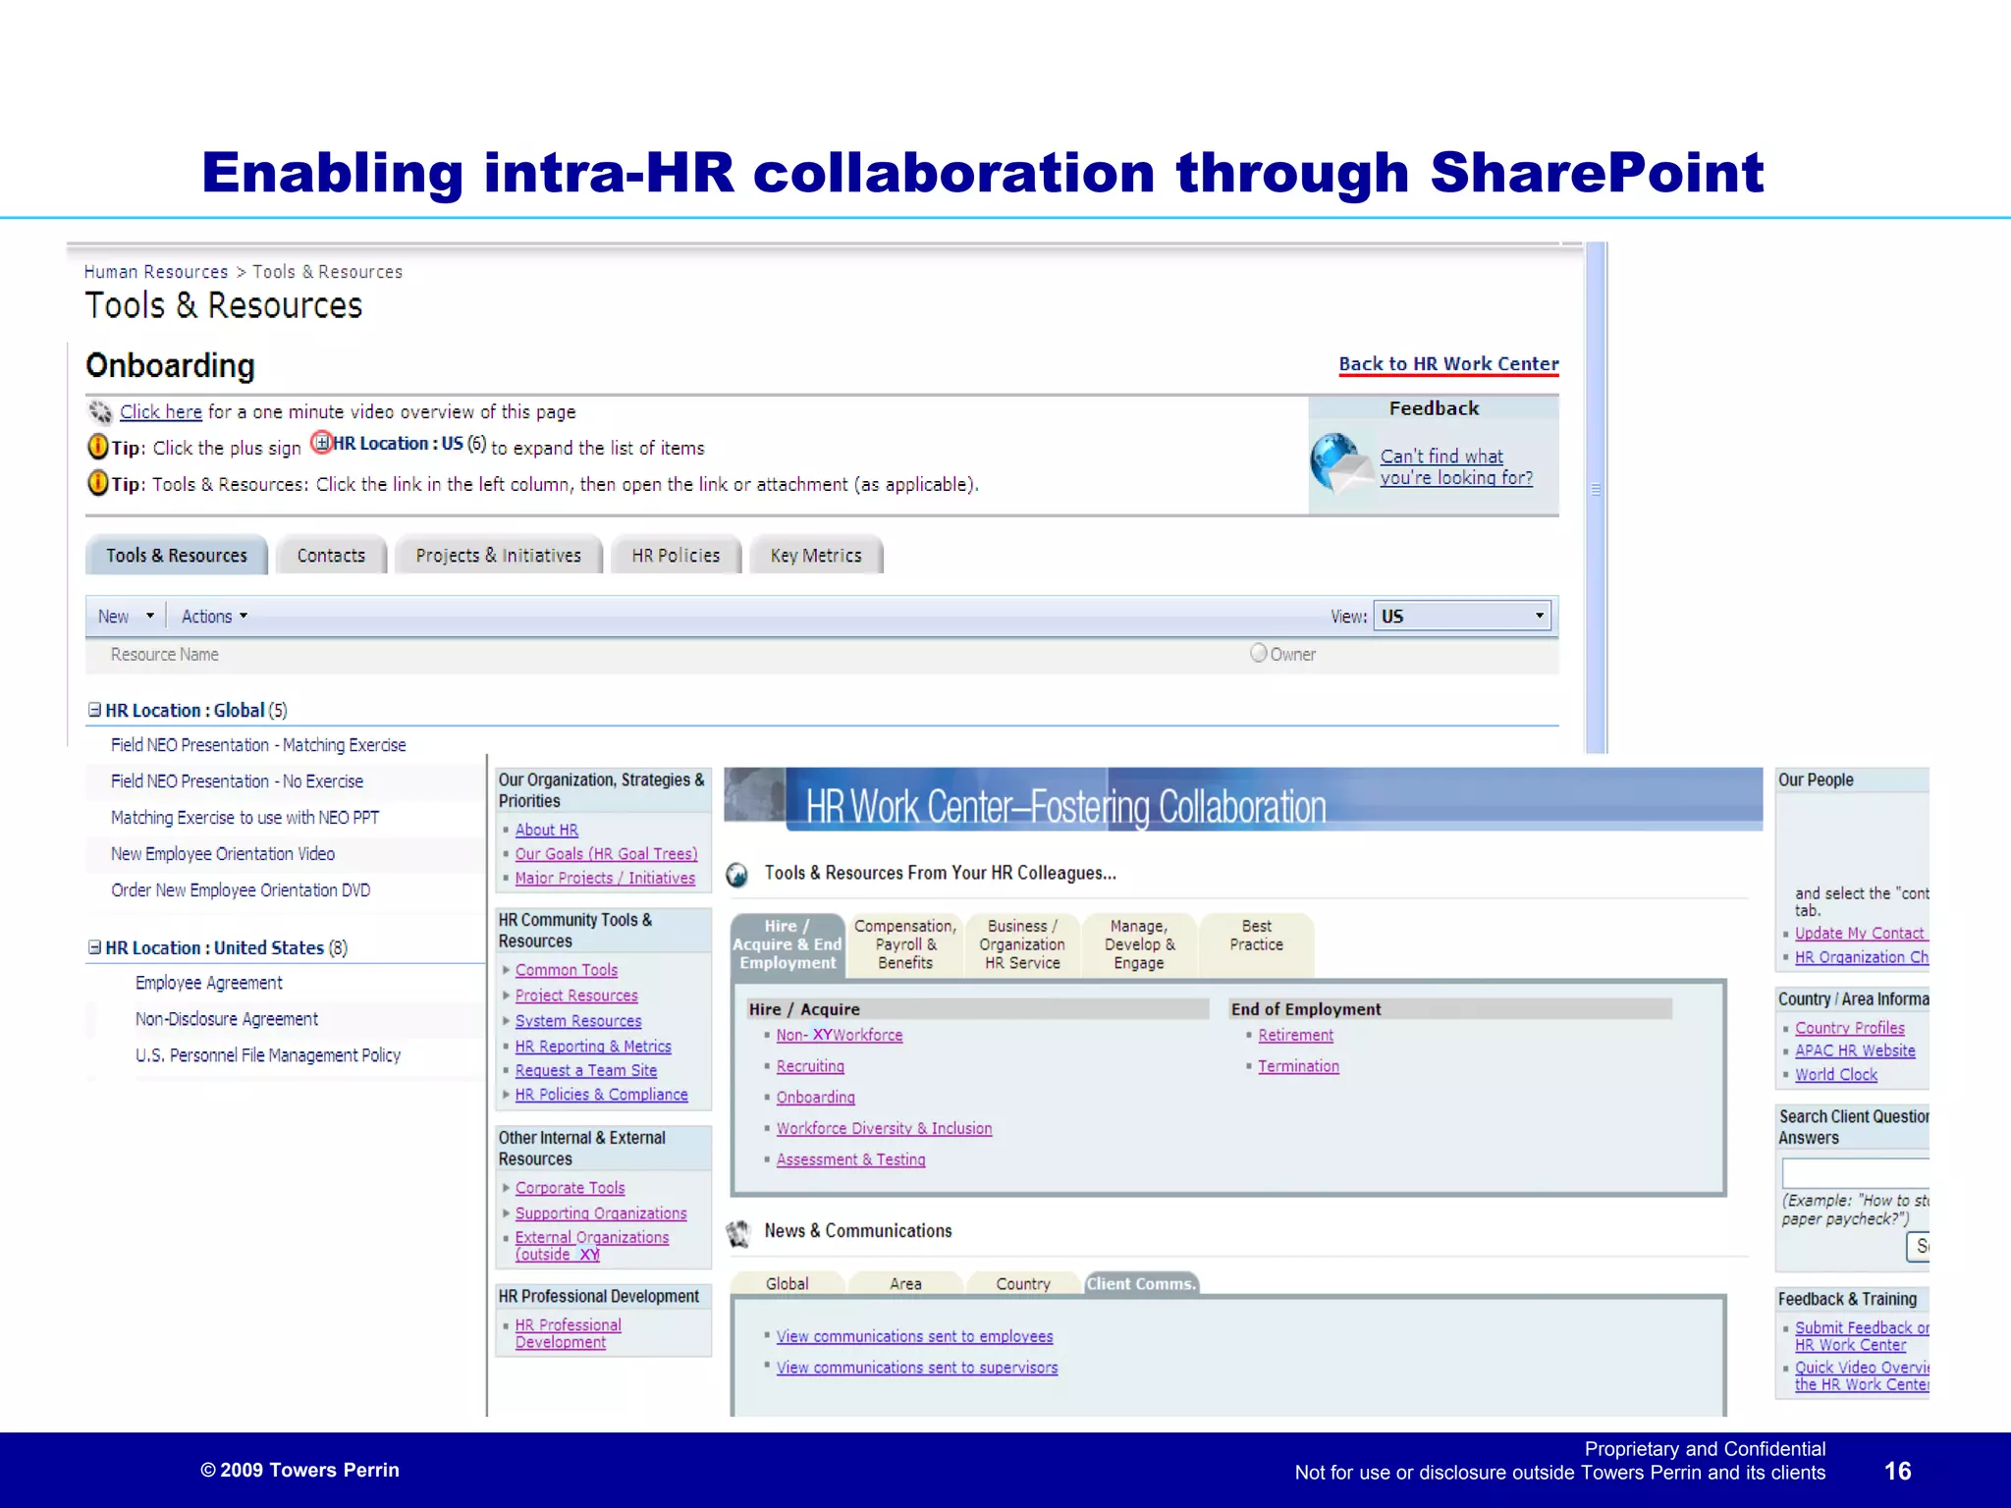Click the globe envelope Feedback icon
Image resolution: width=2011 pixels, height=1508 pixels.
[1340, 463]
